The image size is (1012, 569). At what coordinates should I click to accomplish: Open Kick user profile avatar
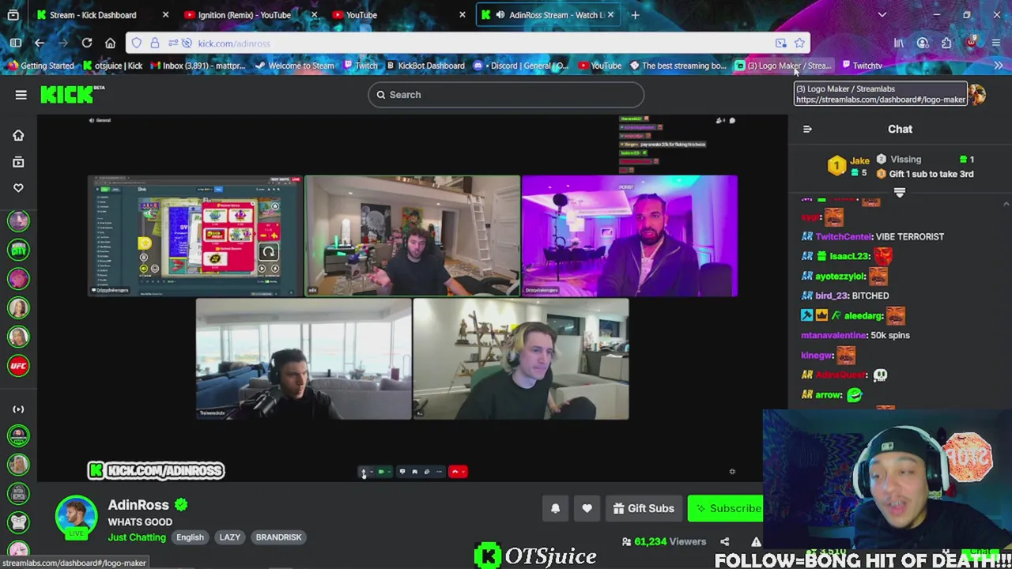(x=977, y=95)
